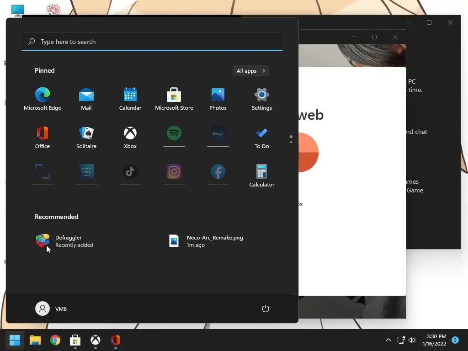Click the Disney+ pinned icon
468x351 pixels.
[x=218, y=133]
